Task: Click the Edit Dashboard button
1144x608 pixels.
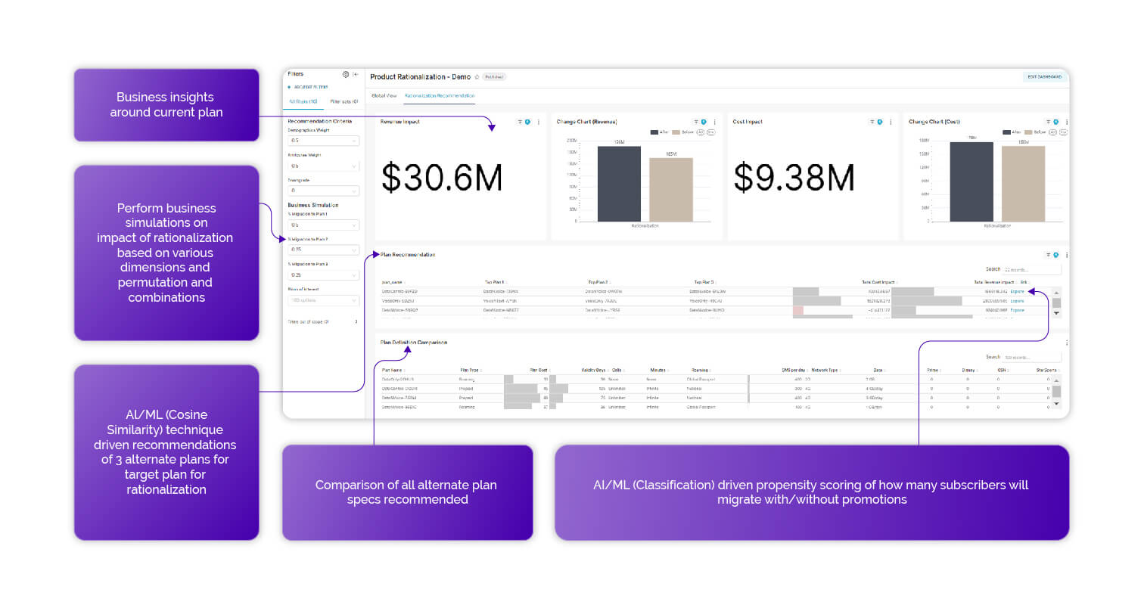Action: (x=1044, y=77)
